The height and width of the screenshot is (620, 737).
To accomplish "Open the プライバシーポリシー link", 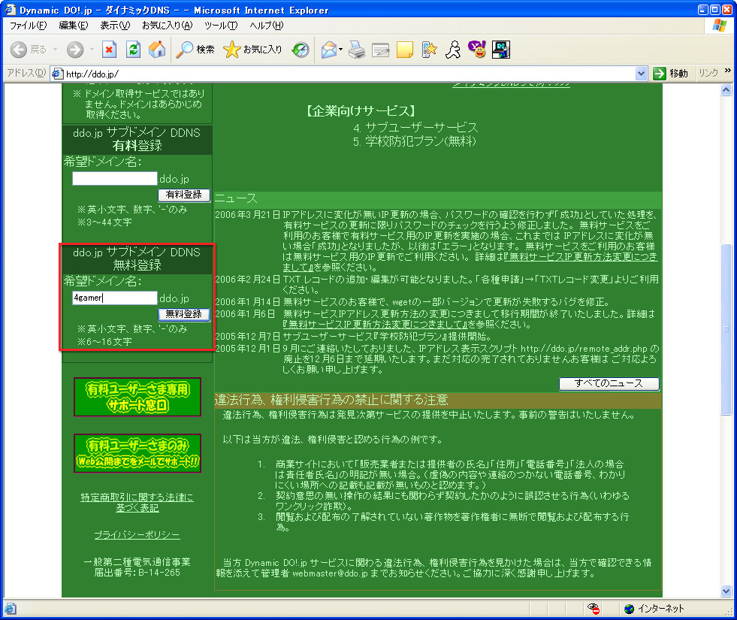I will (x=137, y=535).
